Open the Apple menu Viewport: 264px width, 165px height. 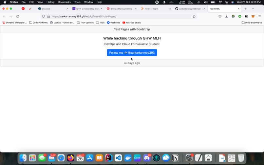(x=5, y=2)
